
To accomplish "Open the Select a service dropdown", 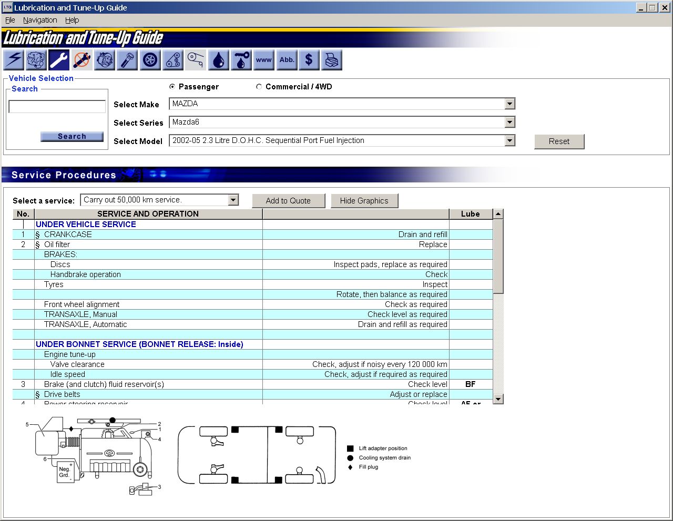I will click(233, 200).
